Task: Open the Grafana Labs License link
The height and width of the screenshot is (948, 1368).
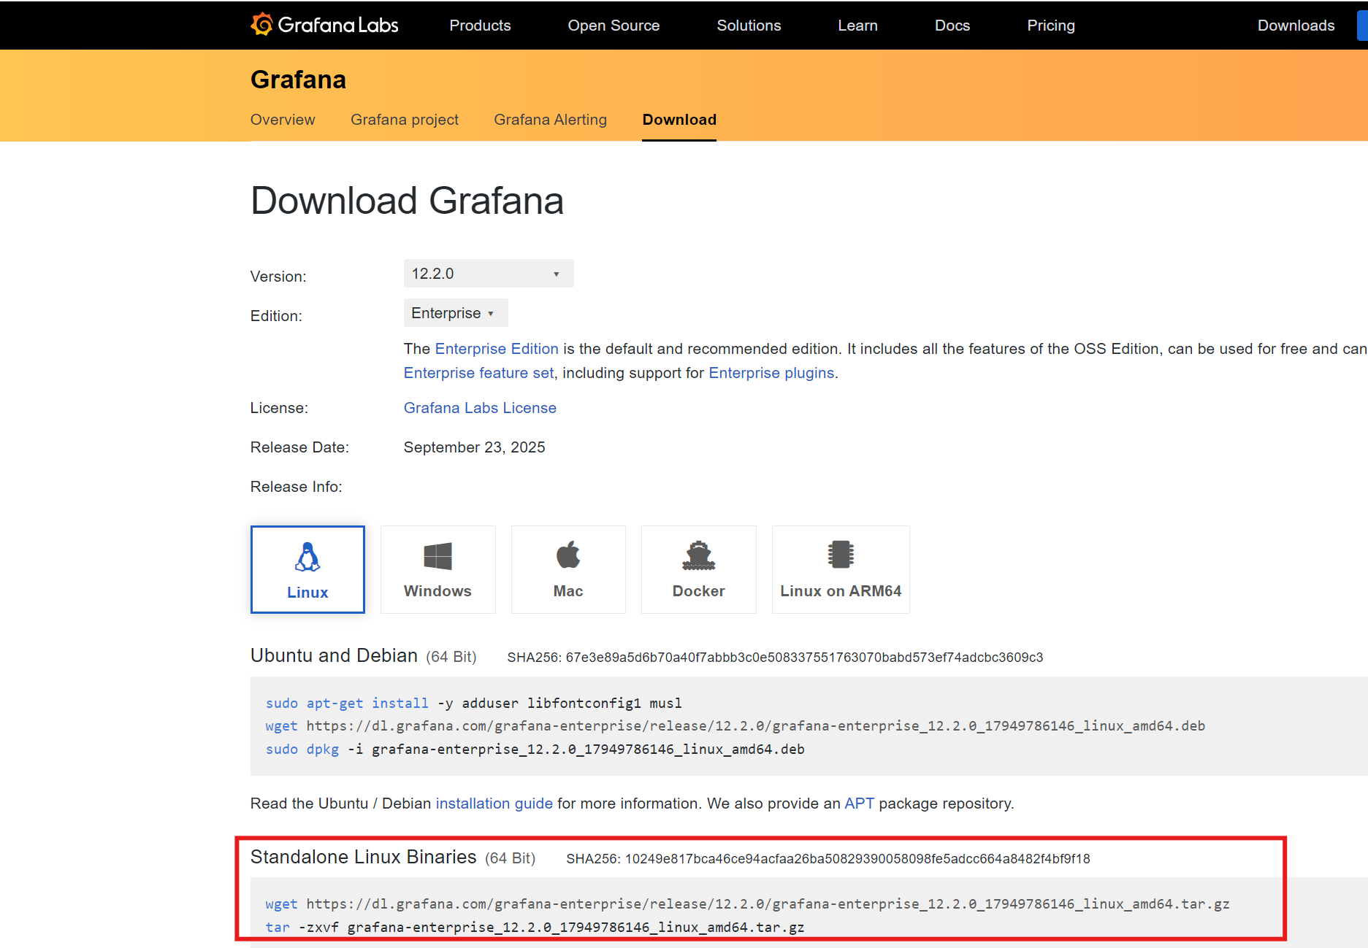Action: coord(480,408)
